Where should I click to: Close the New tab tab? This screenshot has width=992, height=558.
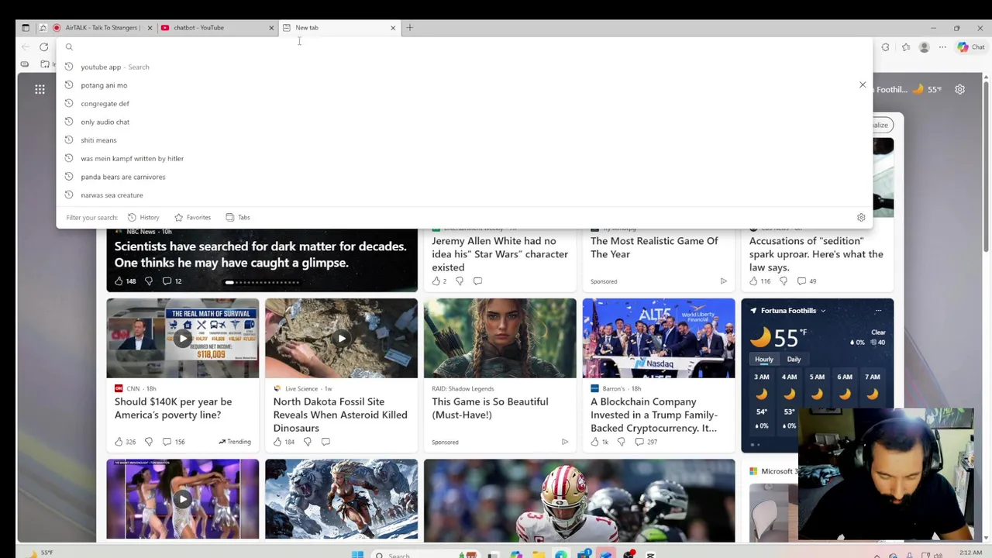coord(393,28)
